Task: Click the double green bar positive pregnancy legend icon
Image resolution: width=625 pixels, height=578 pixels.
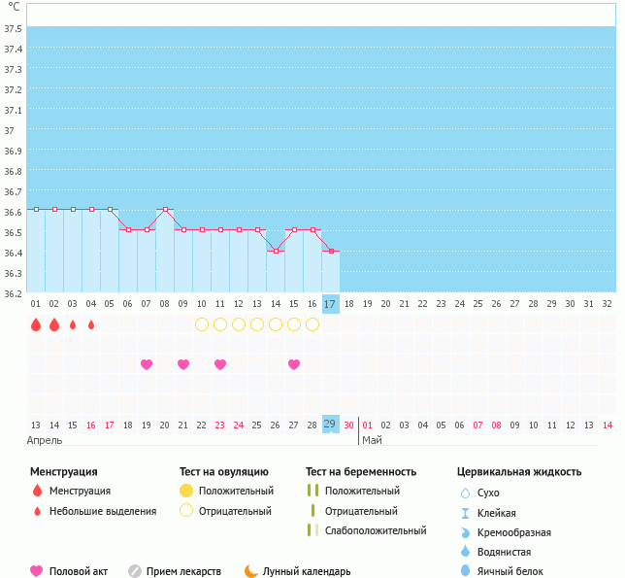Action: point(312,491)
